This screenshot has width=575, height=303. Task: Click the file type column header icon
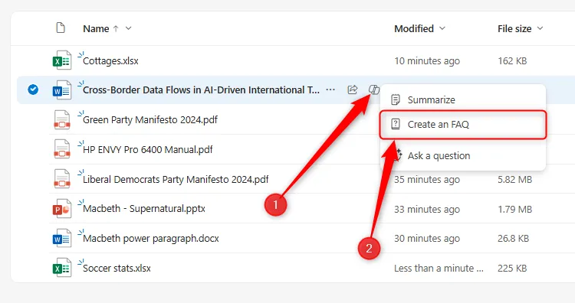pyautogui.click(x=61, y=28)
